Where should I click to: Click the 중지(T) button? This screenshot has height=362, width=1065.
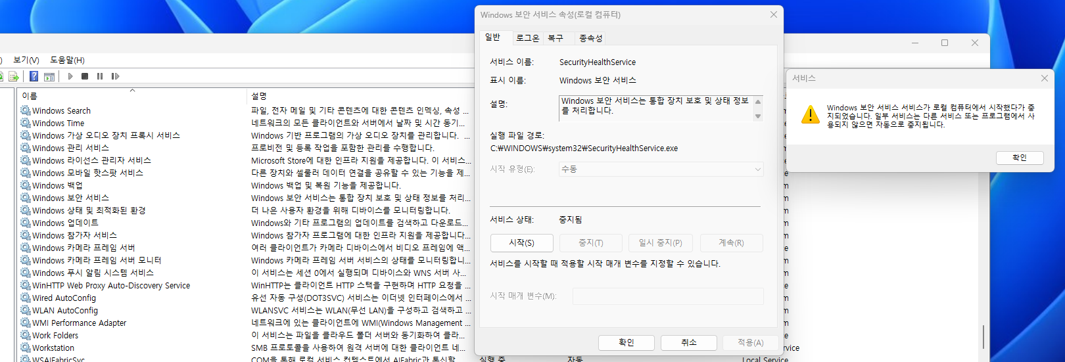click(x=591, y=243)
